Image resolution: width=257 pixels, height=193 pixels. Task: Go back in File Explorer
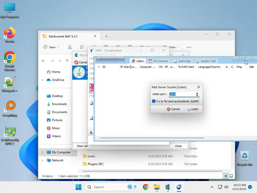(x=43, y=61)
